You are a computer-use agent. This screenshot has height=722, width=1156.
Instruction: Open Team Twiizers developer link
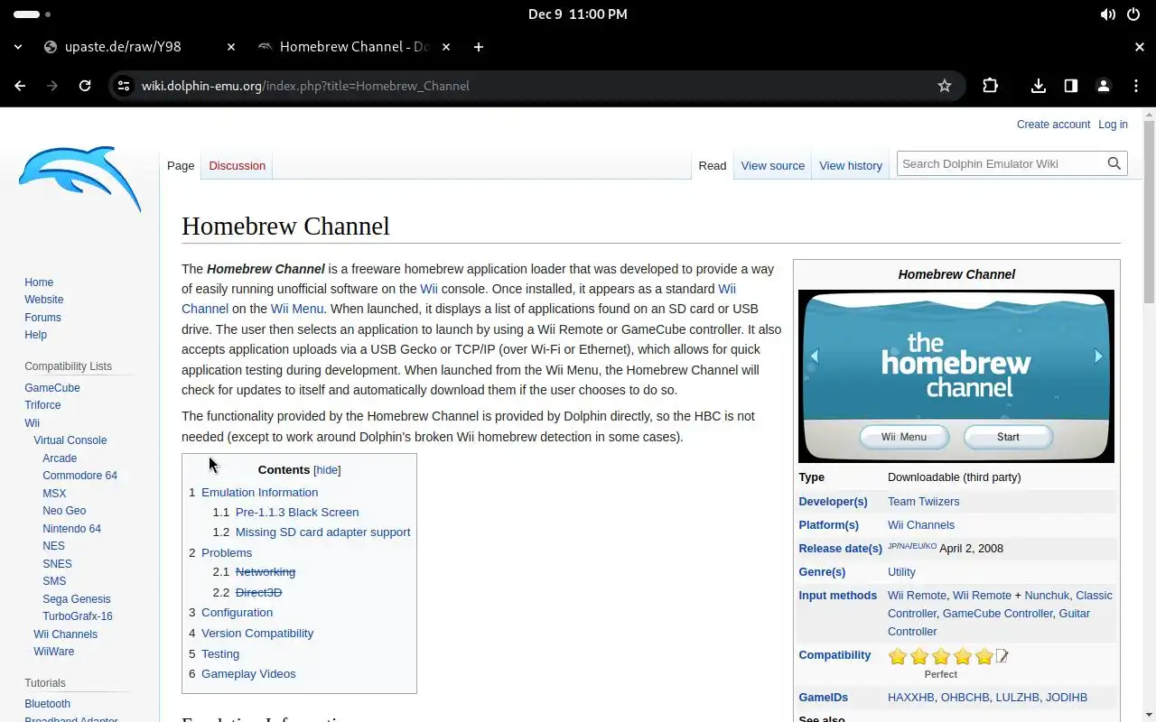923,502
